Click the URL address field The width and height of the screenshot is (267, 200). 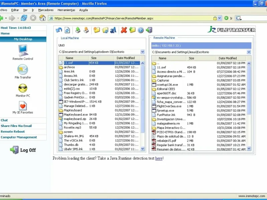click(x=133, y=18)
